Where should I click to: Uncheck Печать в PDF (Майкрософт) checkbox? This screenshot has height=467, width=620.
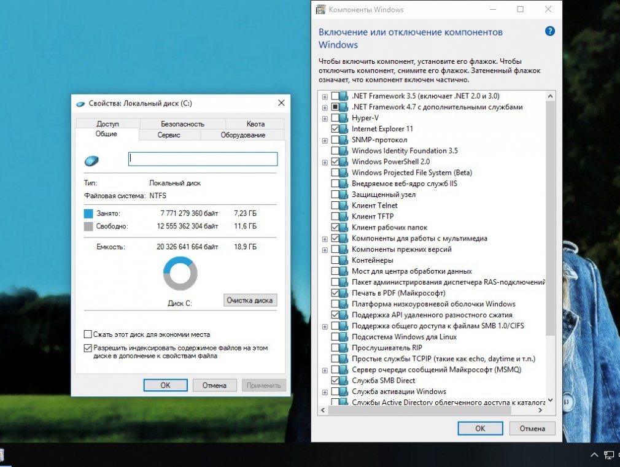tap(335, 293)
